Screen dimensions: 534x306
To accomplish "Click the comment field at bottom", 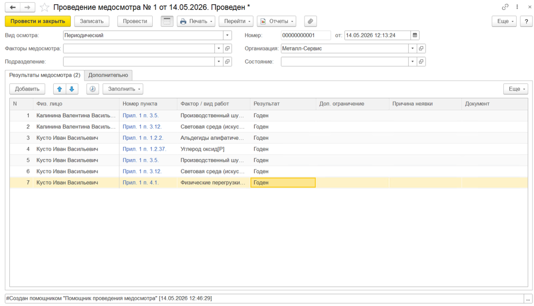I will [x=264, y=299].
